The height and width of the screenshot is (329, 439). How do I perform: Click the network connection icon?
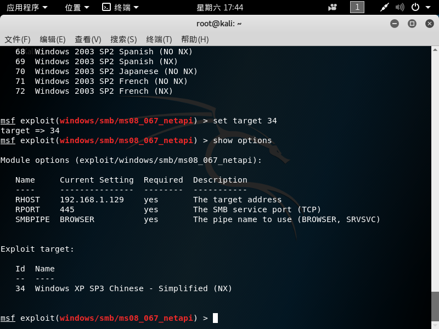[385, 8]
